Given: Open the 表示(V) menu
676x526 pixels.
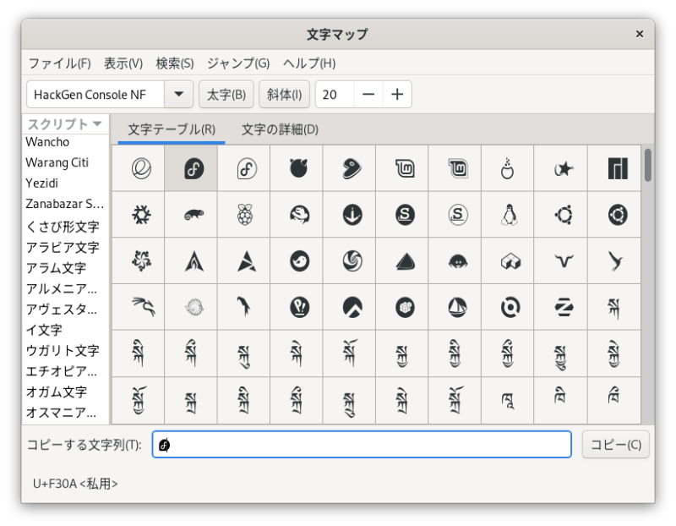Looking at the screenshot, I should tap(123, 63).
